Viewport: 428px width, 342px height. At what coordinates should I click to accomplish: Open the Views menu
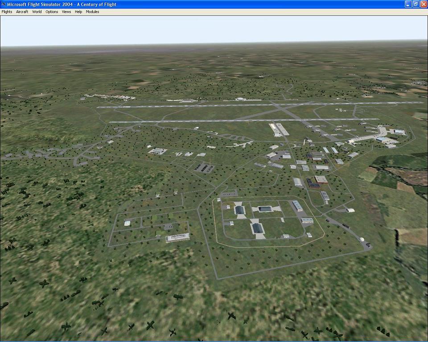click(x=66, y=12)
